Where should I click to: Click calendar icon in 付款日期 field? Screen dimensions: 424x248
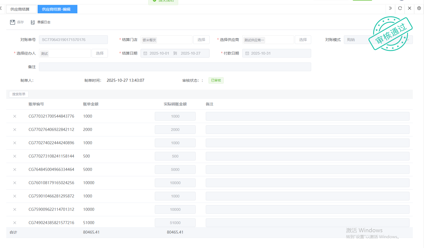tap(247, 54)
